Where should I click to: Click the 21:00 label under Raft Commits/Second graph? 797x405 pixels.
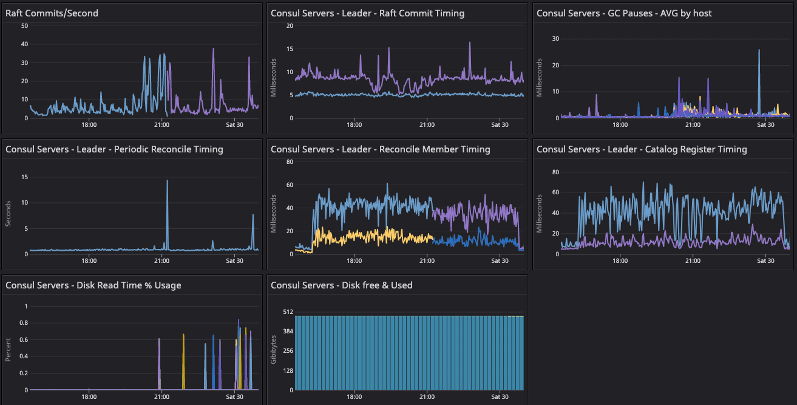pyautogui.click(x=161, y=125)
